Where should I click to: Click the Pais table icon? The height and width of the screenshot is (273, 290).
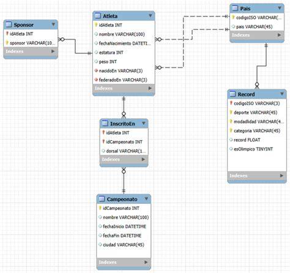tap(235, 8)
